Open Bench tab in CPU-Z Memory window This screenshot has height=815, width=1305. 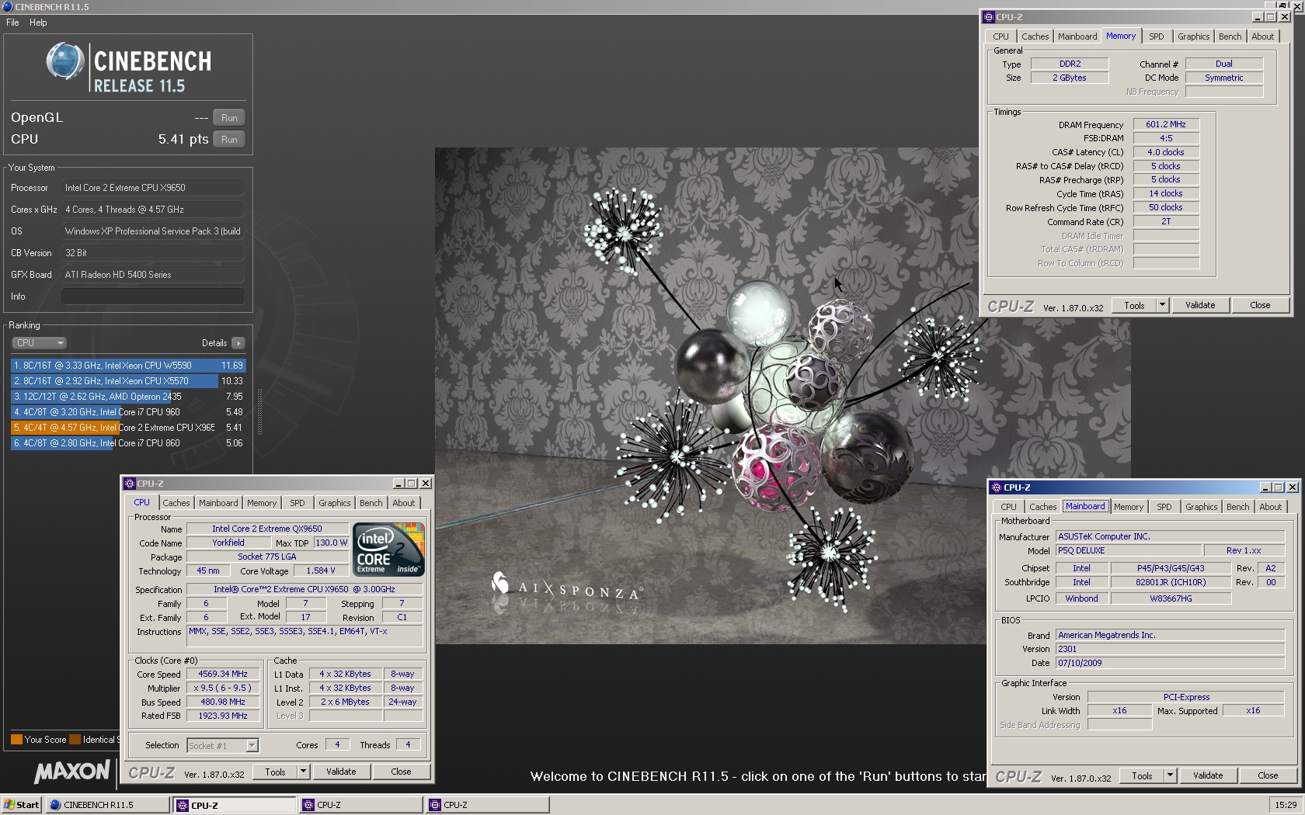coord(1230,36)
